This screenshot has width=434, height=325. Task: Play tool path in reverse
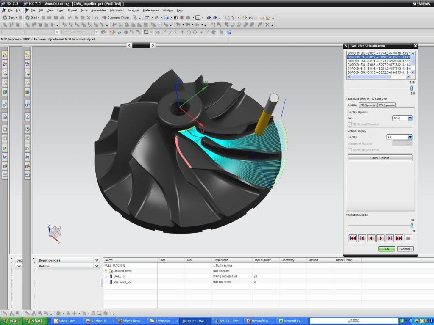click(371, 238)
